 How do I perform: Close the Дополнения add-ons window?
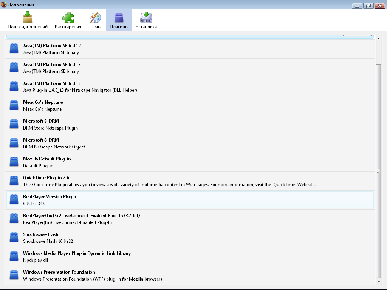pos(379,6)
